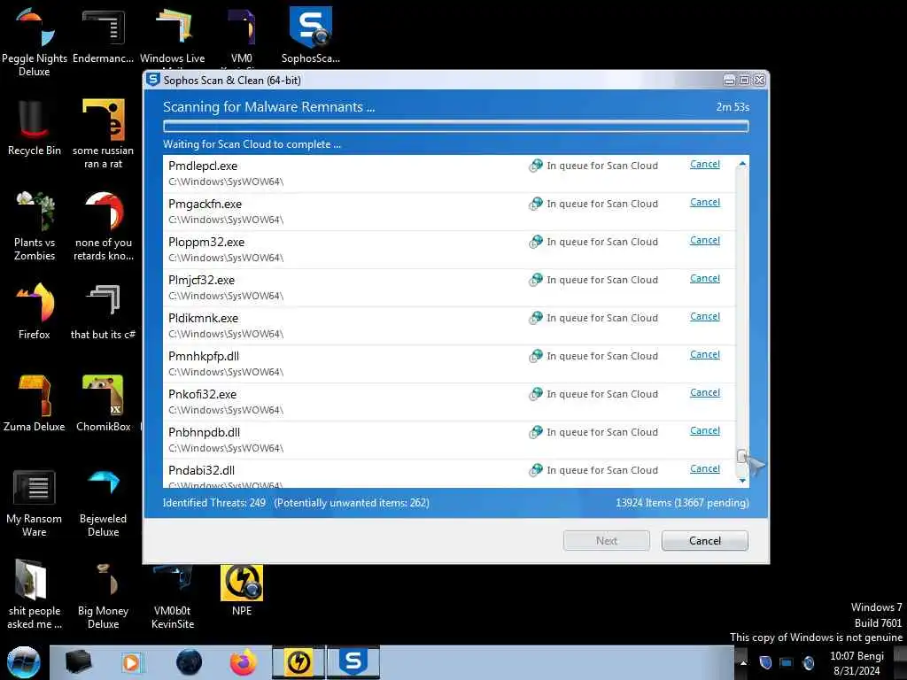907x680 pixels.
Task: Open the Endermanc... desktop icon
Action: coord(103,35)
